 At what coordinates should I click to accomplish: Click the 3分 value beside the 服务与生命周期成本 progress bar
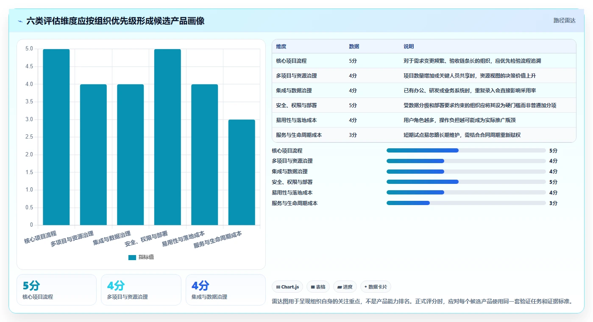[553, 203]
